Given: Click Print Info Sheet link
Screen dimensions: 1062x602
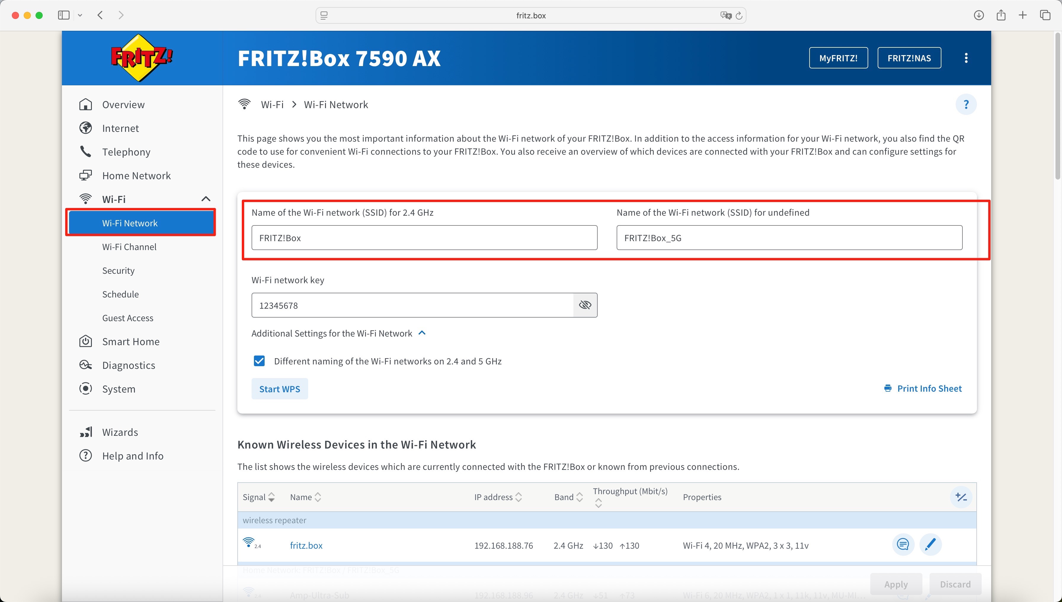Looking at the screenshot, I should (x=923, y=388).
